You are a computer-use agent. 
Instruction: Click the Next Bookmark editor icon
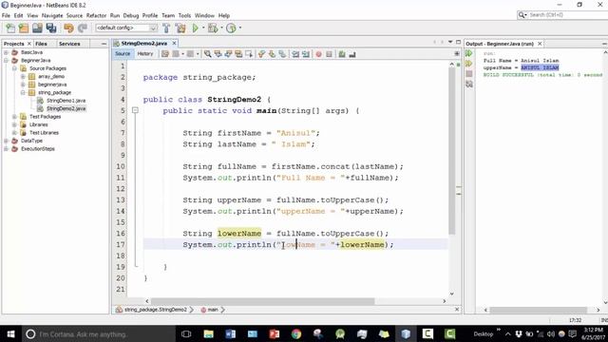(272, 54)
